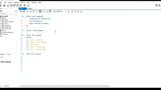Image resolution: width=161 pixels, height=90 pixels.
Task: Open the View menu
Action: pyautogui.click(x=5, y=2)
